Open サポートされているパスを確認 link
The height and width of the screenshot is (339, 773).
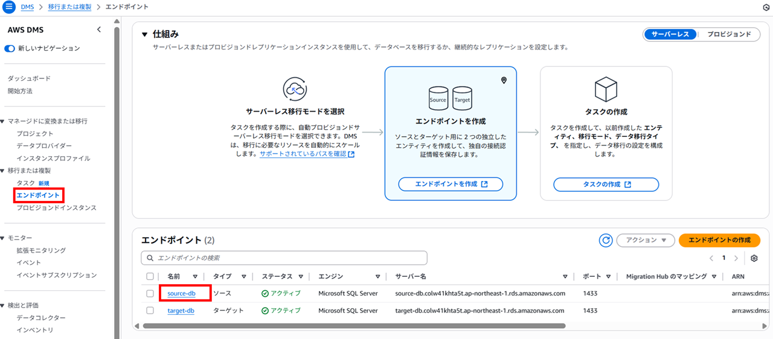point(307,154)
